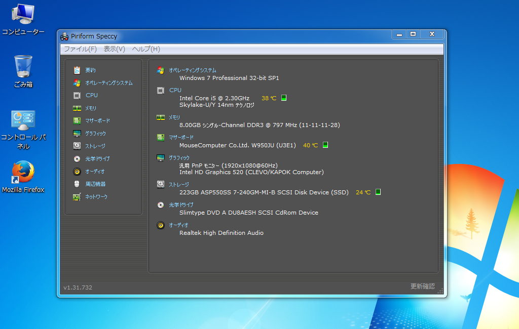Click the Windows flag icon in summary panel

click(161, 70)
